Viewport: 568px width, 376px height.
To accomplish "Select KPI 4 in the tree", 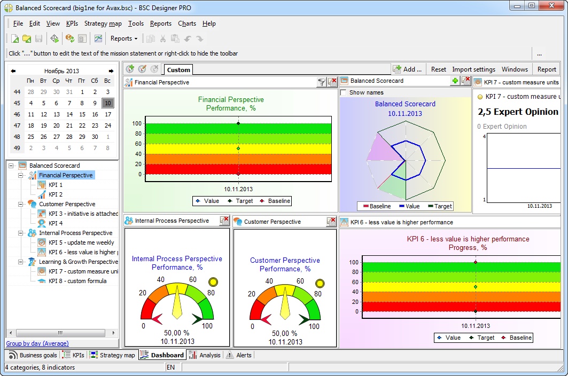I will (x=56, y=223).
